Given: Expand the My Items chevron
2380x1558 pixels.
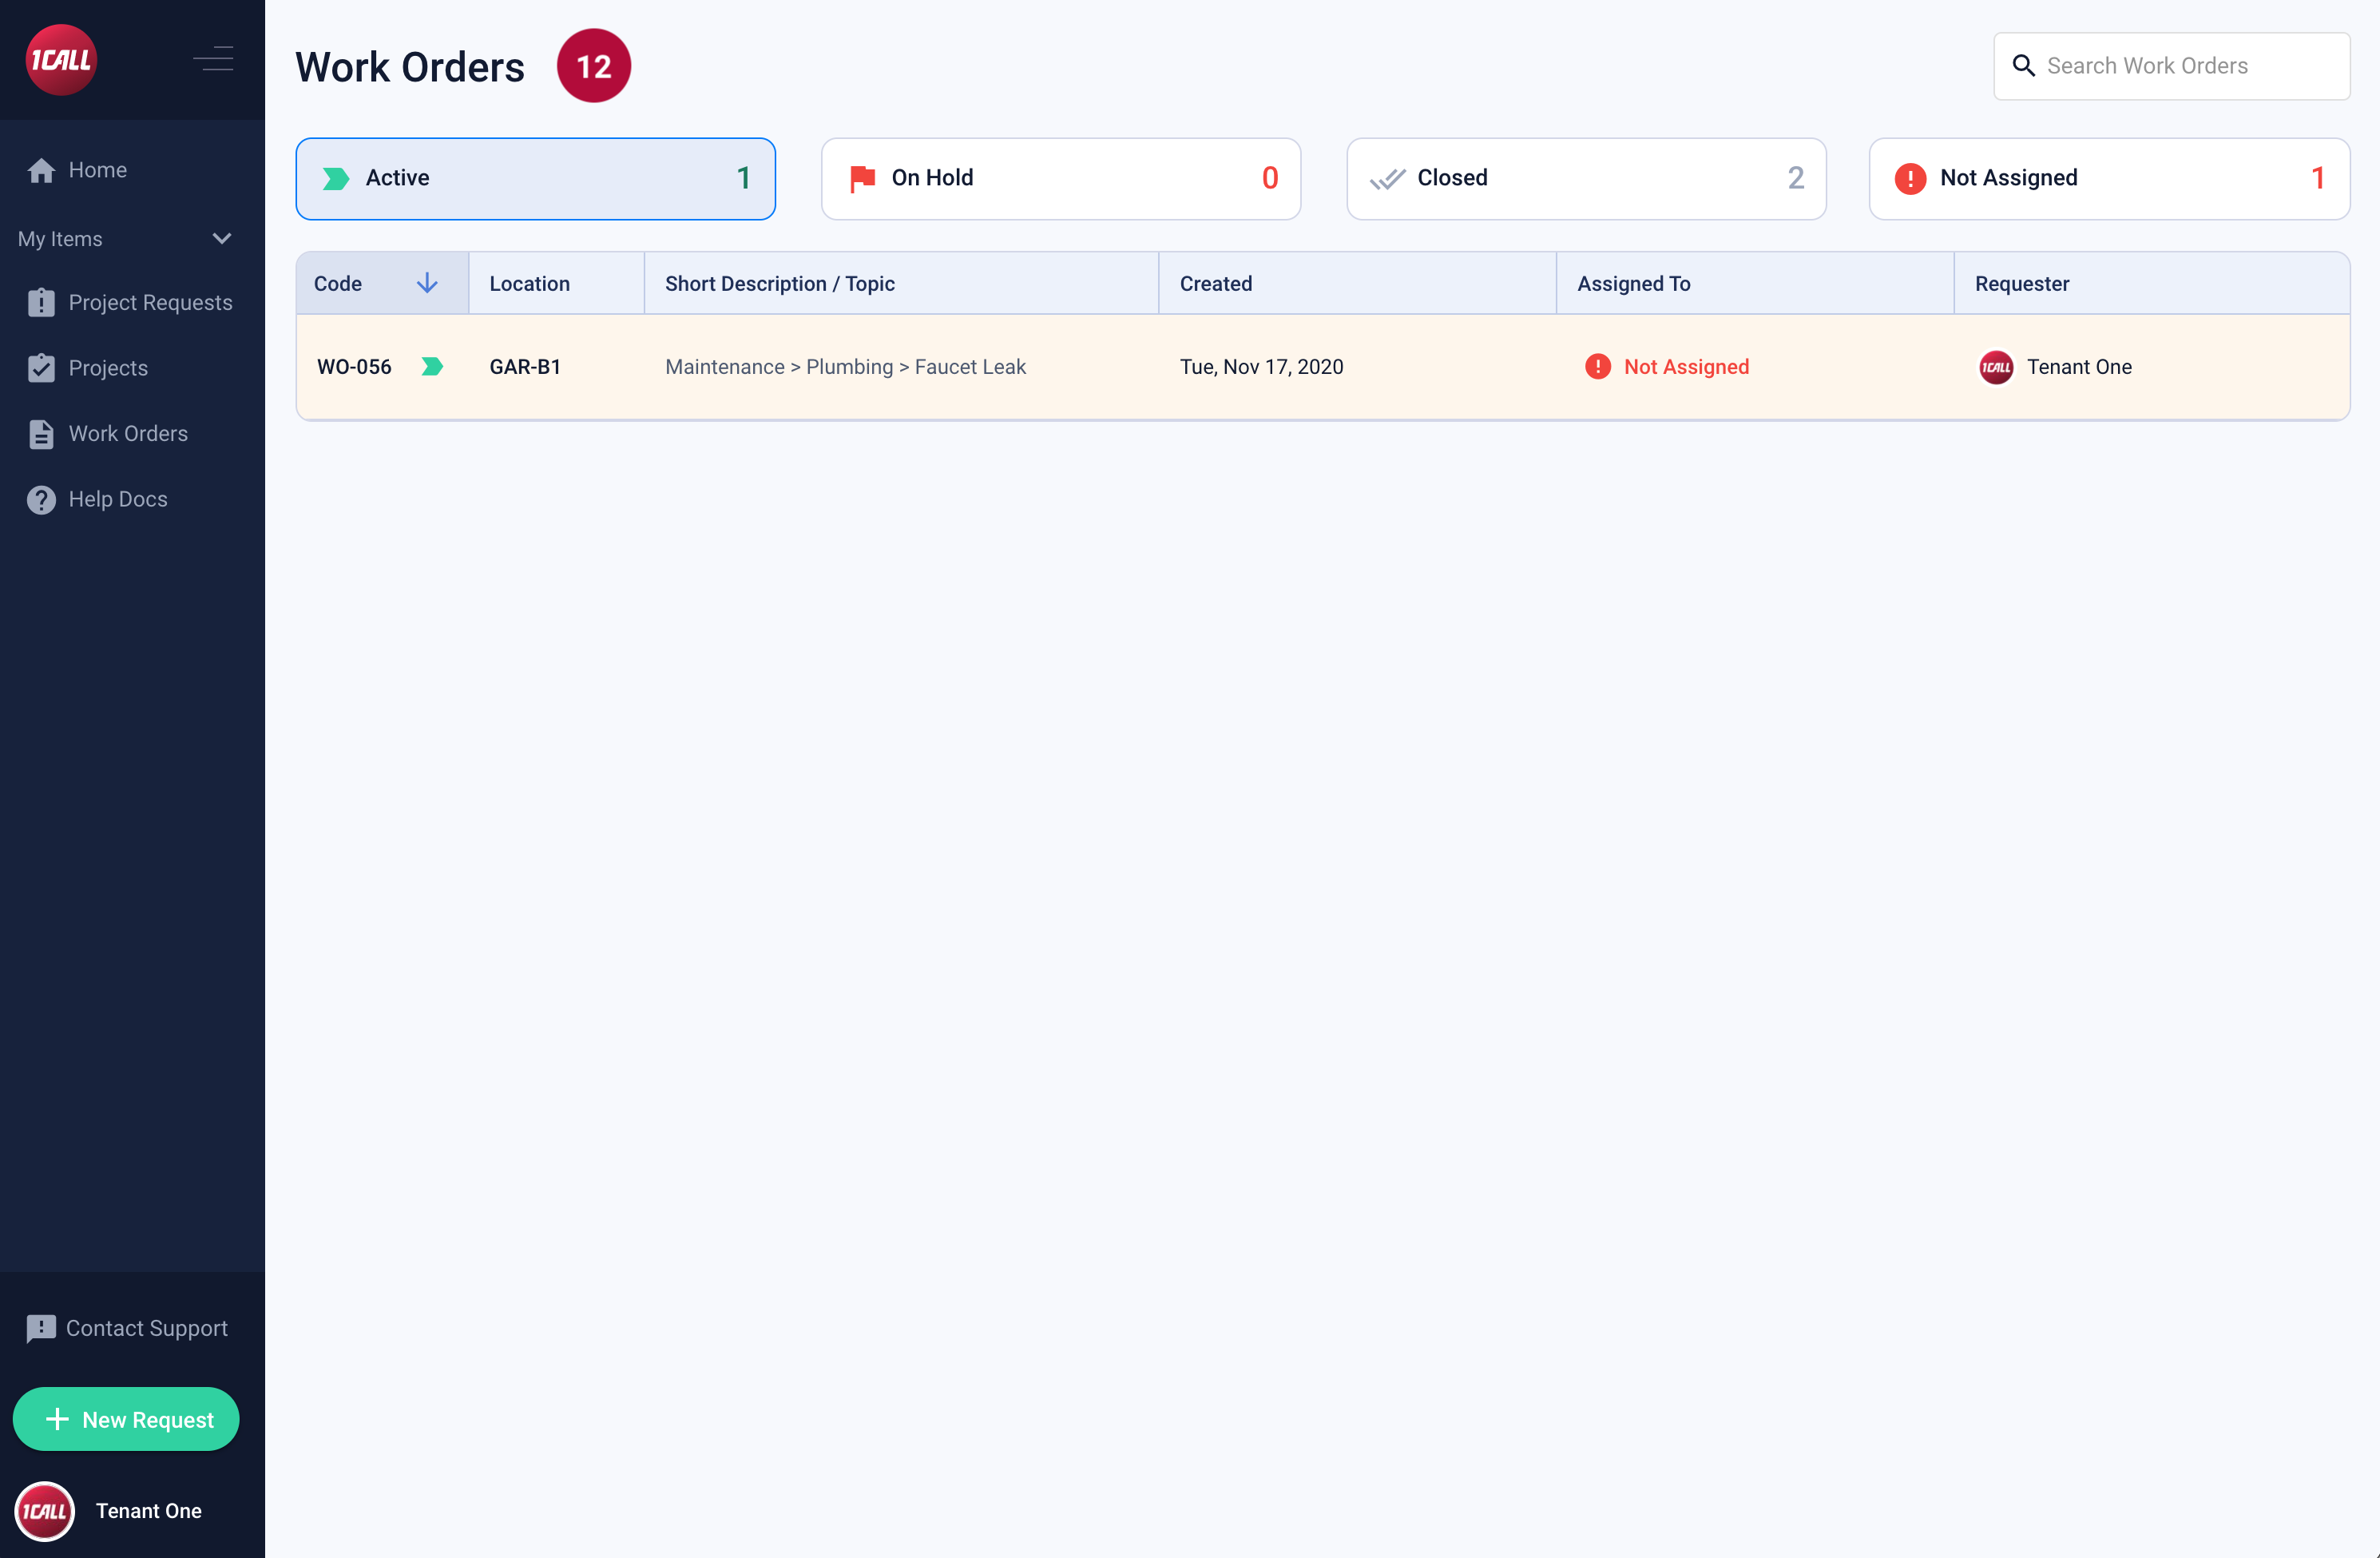Looking at the screenshot, I should 222,239.
